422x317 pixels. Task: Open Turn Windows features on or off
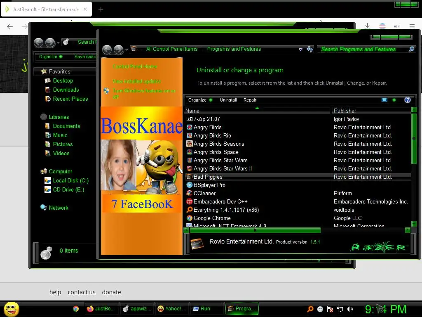(x=144, y=94)
